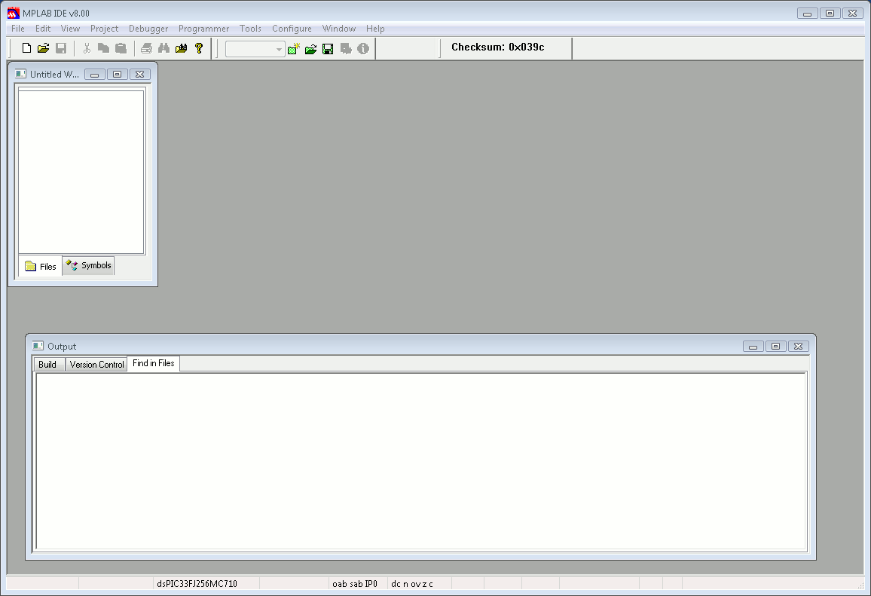The height and width of the screenshot is (596, 871).
Task: Click the Untitled Workspace title icon
Action: [x=20, y=74]
